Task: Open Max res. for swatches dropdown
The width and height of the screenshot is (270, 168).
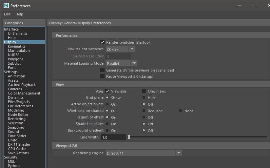Action: (x=120, y=49)
